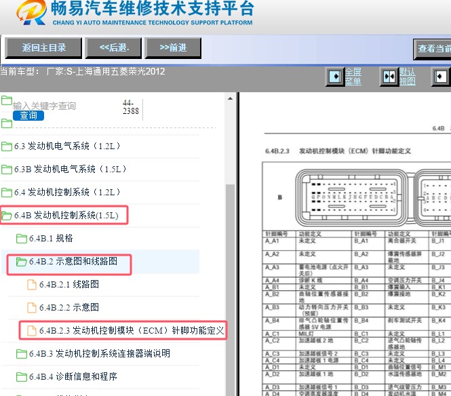Expand 6.4B.3 发动机控制系统连接器端说明

pyautogui.click(x=100, y=353)
